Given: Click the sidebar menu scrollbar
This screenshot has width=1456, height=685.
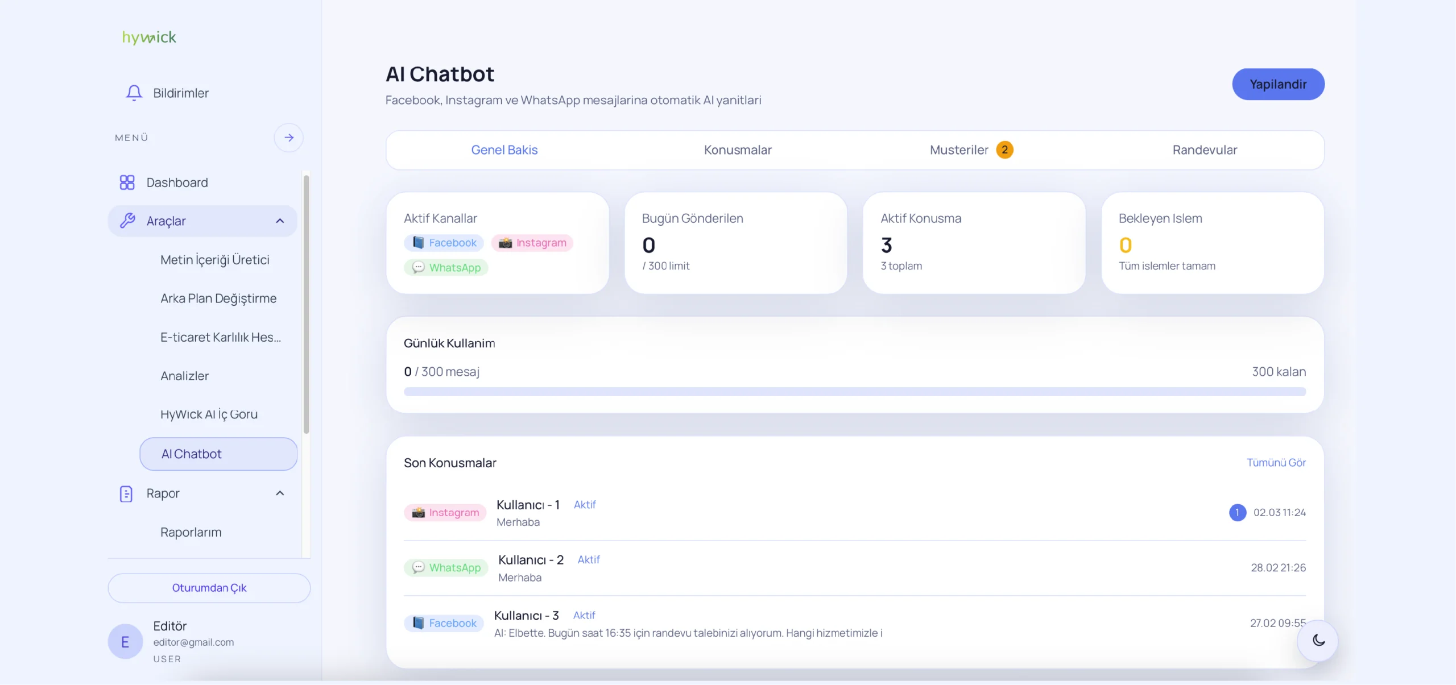Looking at the screenshot, I should [x=306, y=304].
